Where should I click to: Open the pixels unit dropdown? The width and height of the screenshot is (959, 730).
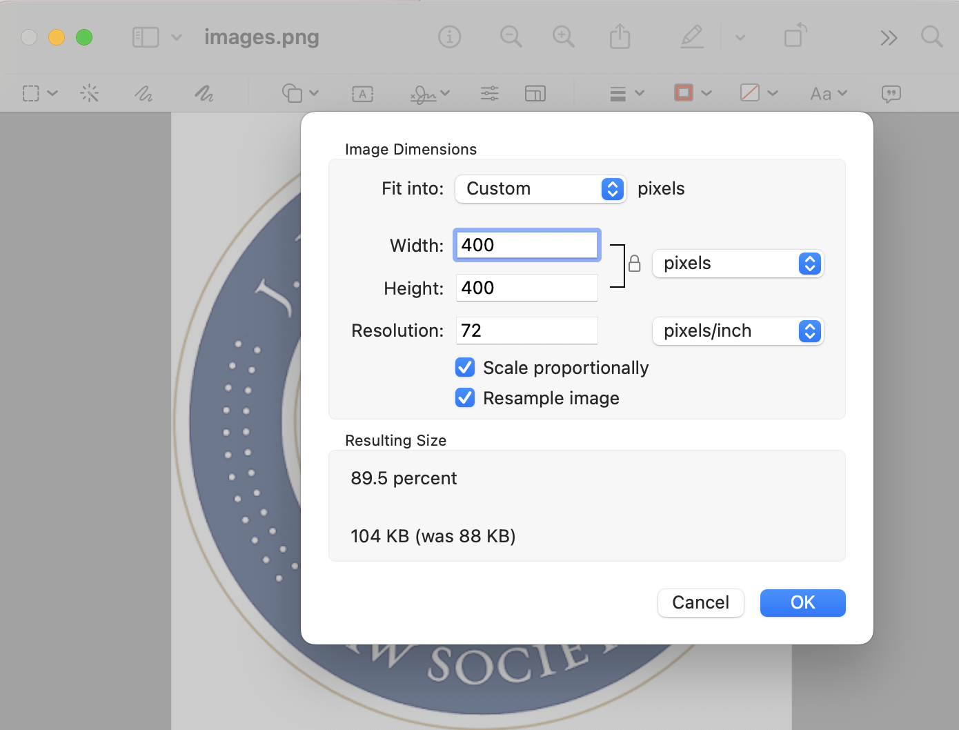[738, 264]
